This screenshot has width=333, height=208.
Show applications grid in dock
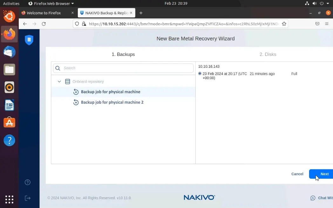(x=9, y=199)
